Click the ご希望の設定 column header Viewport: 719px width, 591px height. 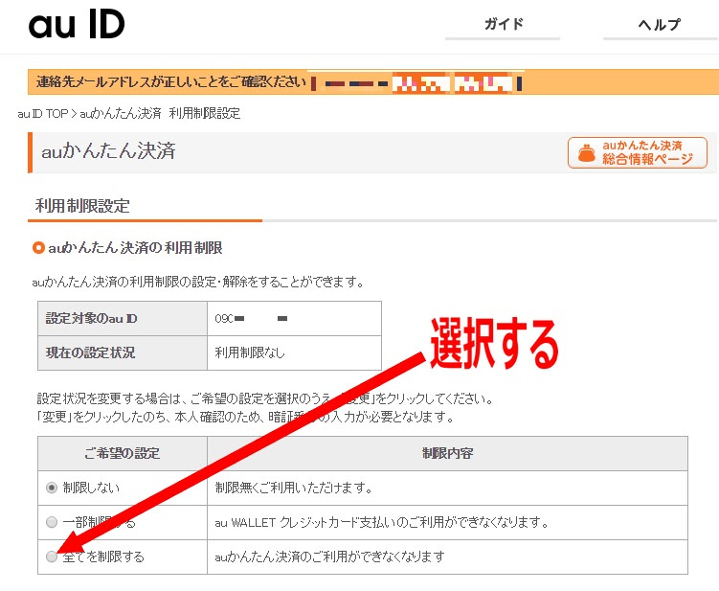coord(123,453)
